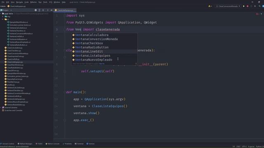
Task: Click the line separator status bar entry
Action: (238, 146)
